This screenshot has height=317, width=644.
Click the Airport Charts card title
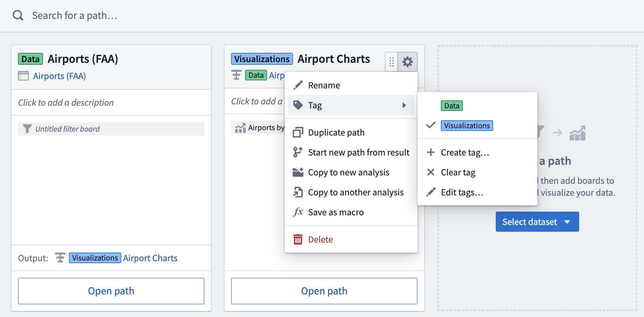(x=334, y=59)
